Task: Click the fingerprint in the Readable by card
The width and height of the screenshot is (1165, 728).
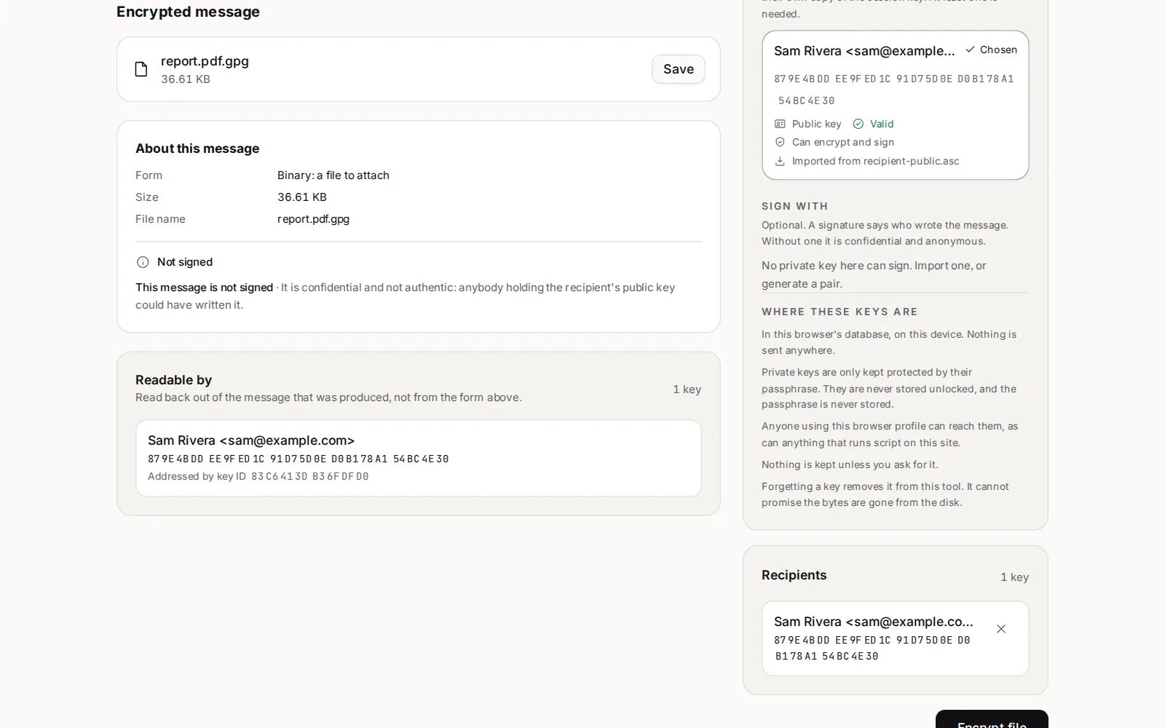Action: point(299,459)
